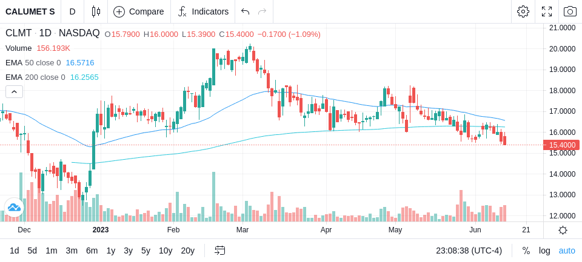Toggle fullscreen mode
This screenshot has width=582, height=262.
pyautogui.click(x=547, y=11)
